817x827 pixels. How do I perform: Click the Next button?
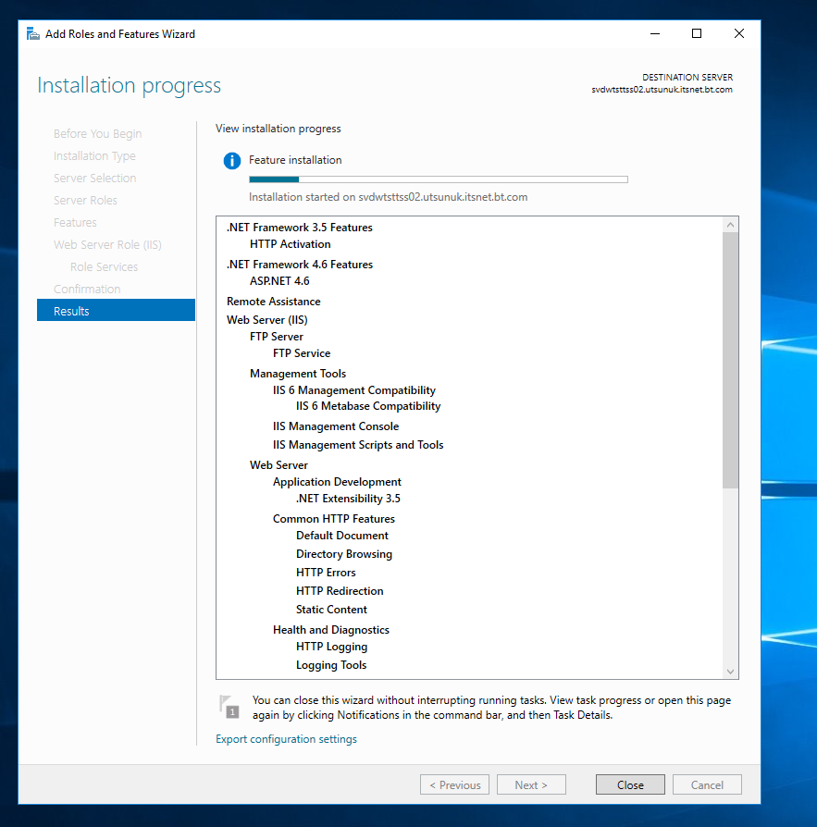(531, 784)
